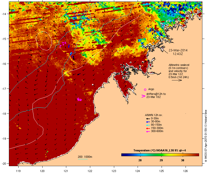This screenshot has width=209, height=173.
Task: Click the Altimetric sealevel text
Action: pos(179,65)
